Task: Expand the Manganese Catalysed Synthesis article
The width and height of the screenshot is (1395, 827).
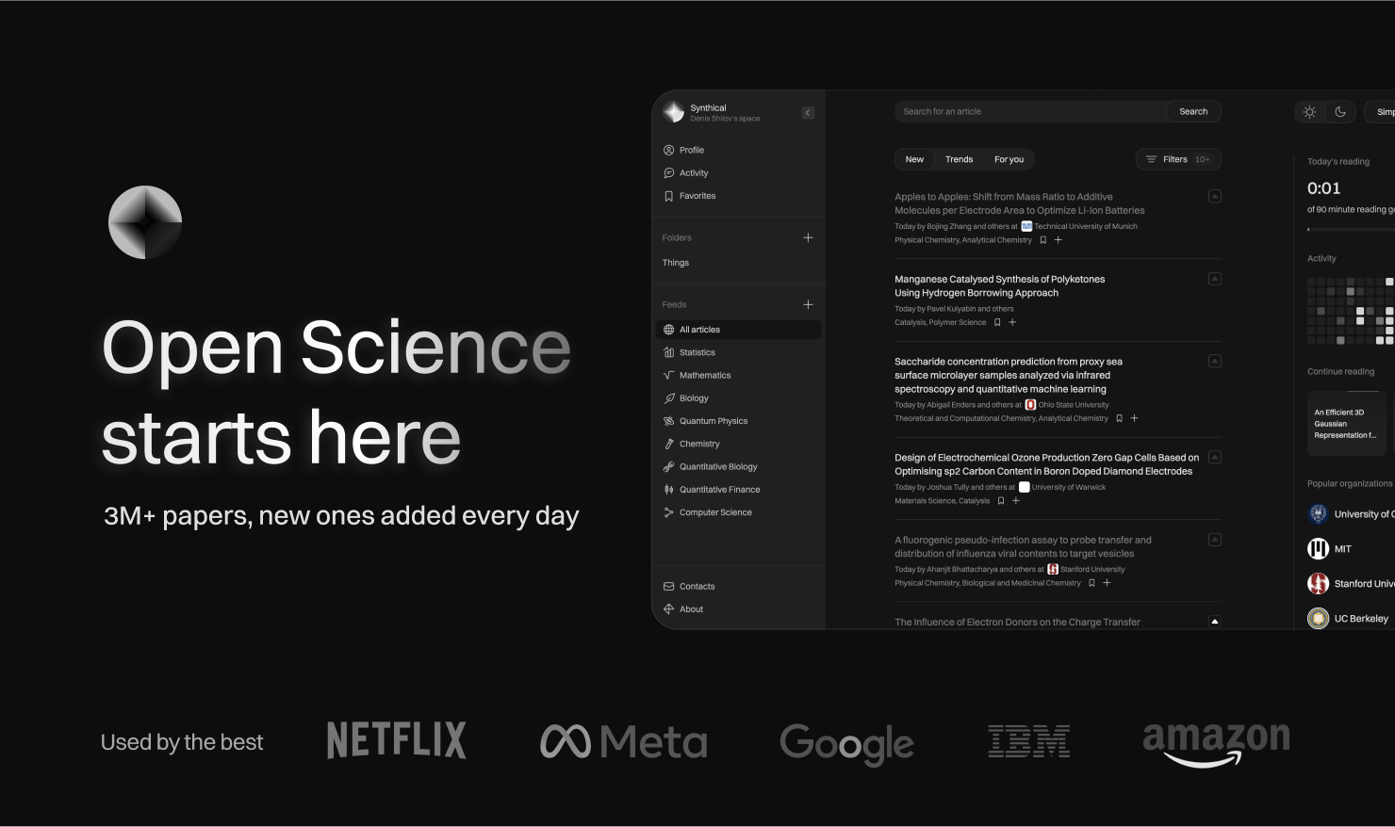Action: click(1215, 279)
